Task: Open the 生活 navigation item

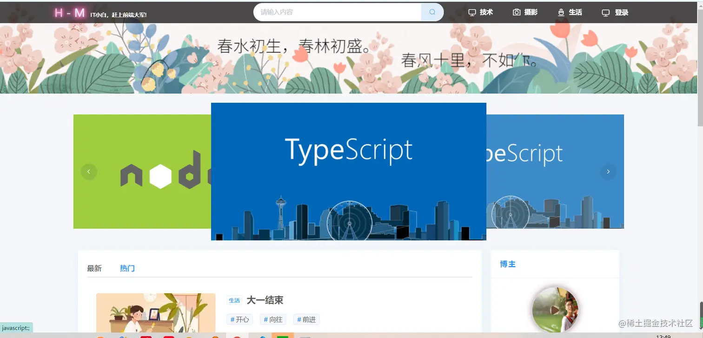Action: [570, 13]
